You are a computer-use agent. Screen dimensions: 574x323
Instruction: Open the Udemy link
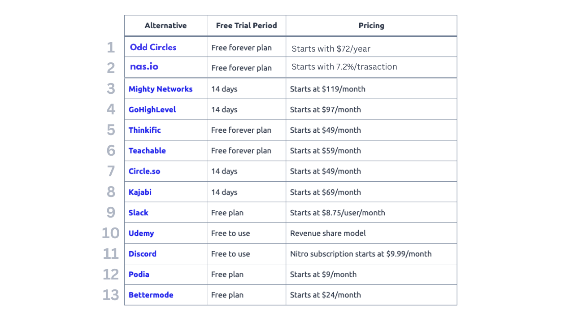(x=141, y=233)
